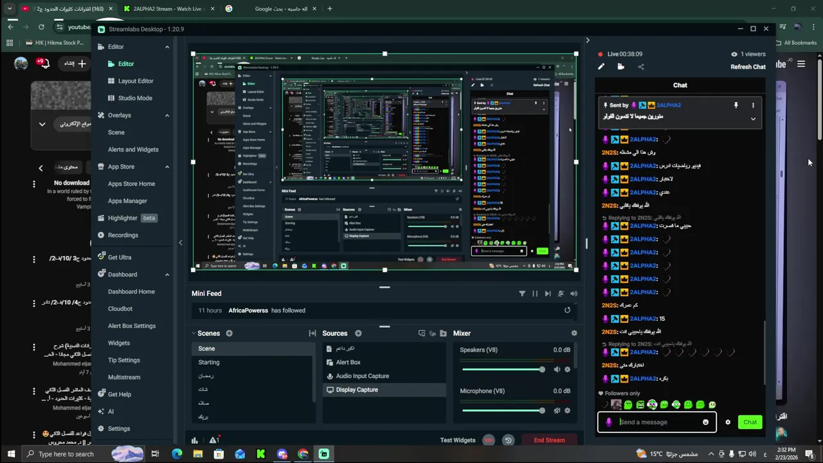
Task: Collapse the Scenes panel chevron
Action: point(194,333)
